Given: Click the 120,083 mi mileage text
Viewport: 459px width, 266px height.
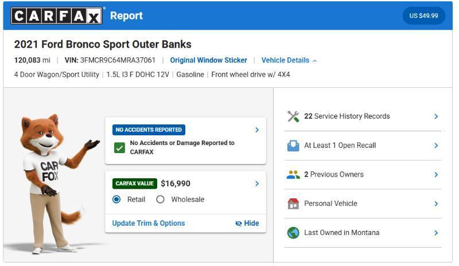Looking at the screenshot, I should (32, 60).
